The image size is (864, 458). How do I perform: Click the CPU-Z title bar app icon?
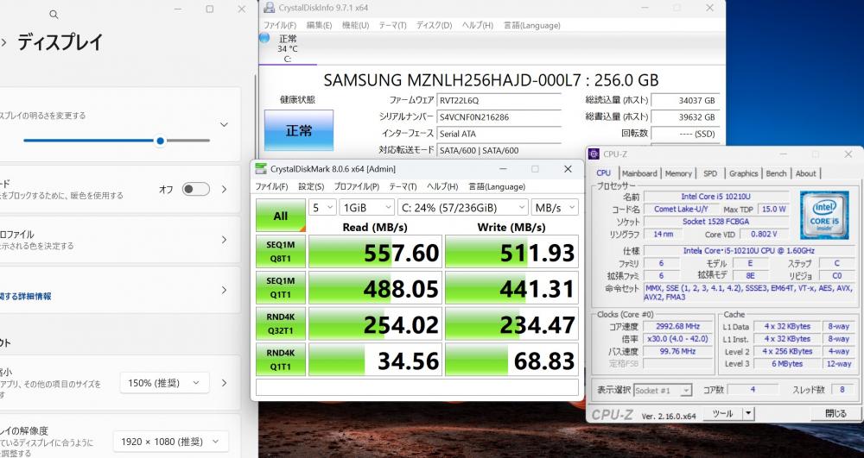pyautogui.click(x=594, y=154)
